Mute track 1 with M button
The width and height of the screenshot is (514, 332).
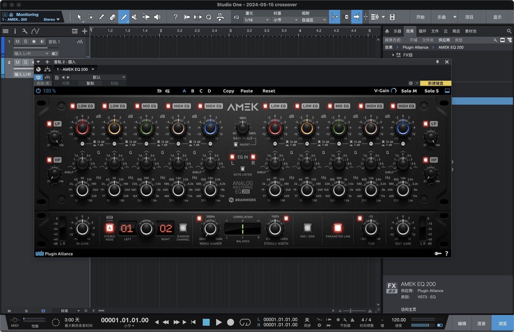(17, 41)
